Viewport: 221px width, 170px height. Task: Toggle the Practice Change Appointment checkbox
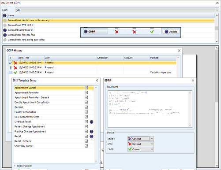point(86,131)
